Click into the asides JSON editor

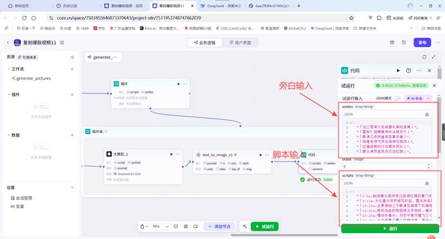coord(388,137)
